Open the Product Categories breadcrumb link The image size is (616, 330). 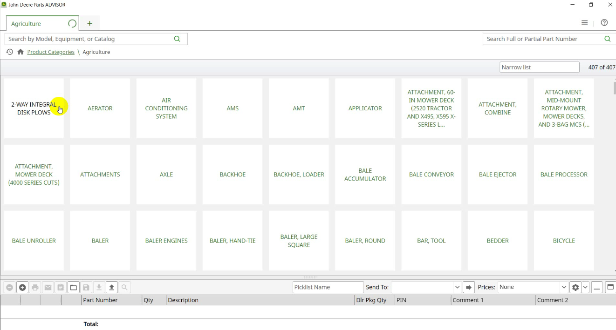(x=51, y=52)
